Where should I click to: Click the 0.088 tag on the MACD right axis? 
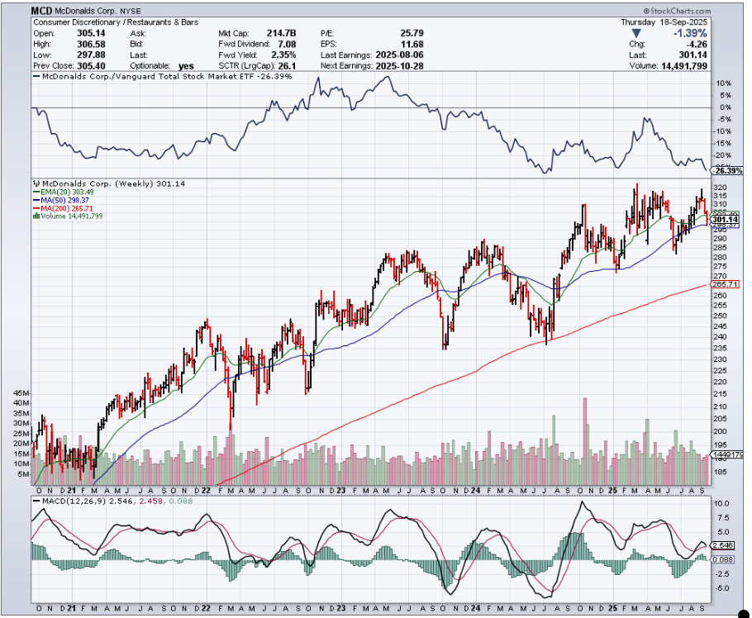point(723,559)
